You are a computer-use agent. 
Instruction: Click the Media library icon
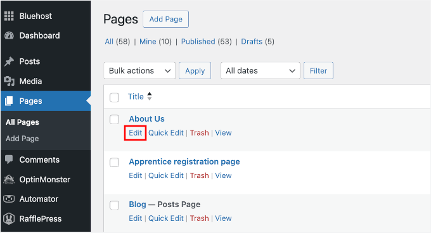click(x=9, y=81)
